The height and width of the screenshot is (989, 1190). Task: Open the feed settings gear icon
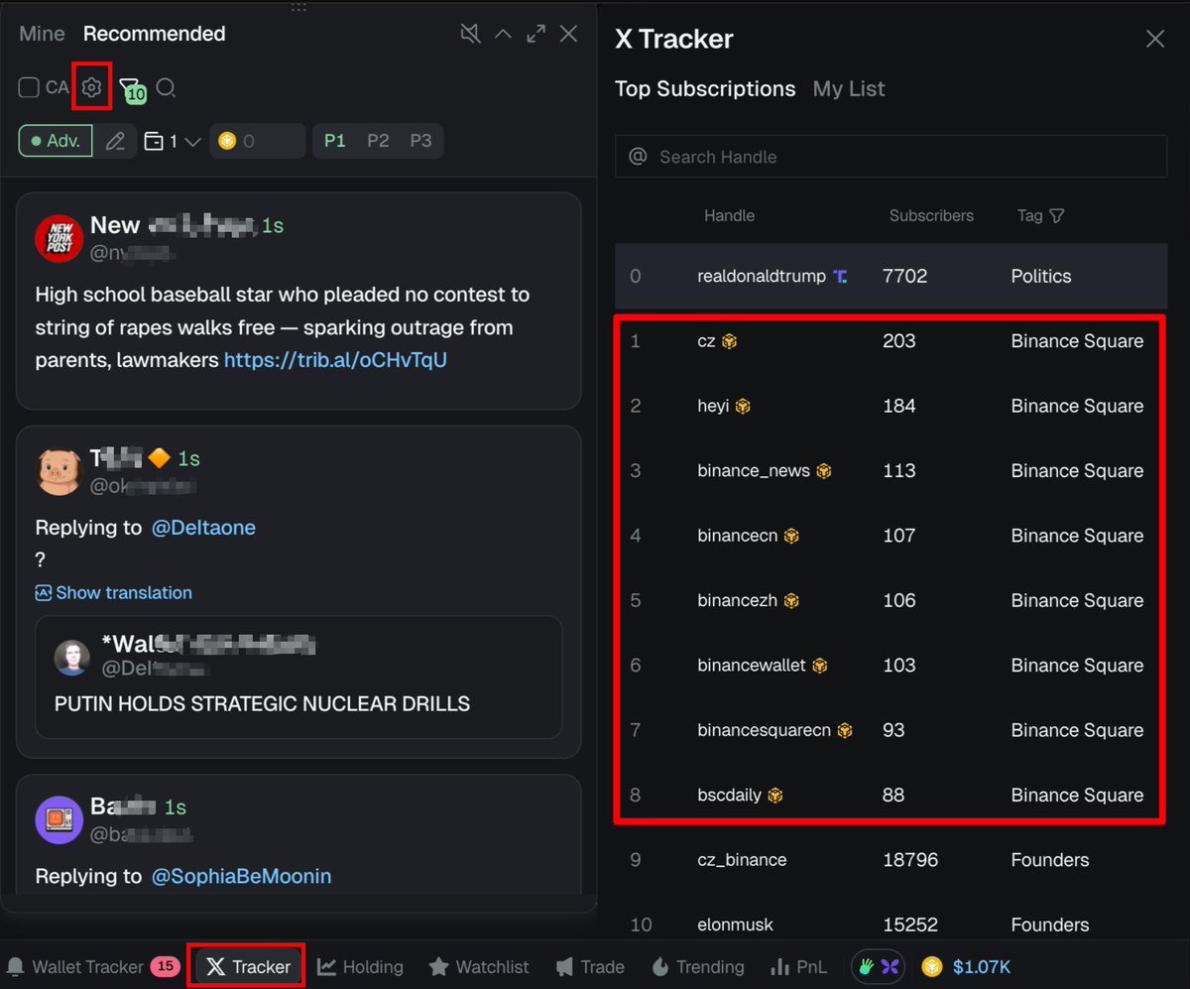coord(91,88)
